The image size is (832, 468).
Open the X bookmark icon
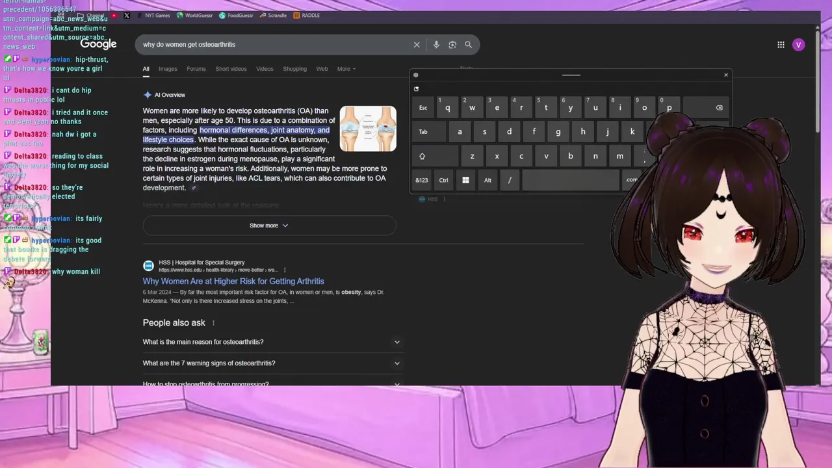tap(127, 15)
